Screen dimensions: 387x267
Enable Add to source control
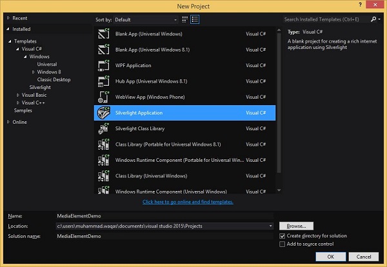pos(282,244)
